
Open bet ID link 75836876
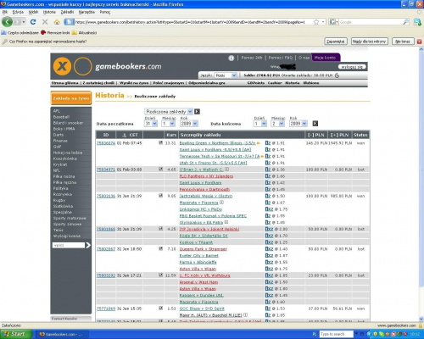point(106,143)
